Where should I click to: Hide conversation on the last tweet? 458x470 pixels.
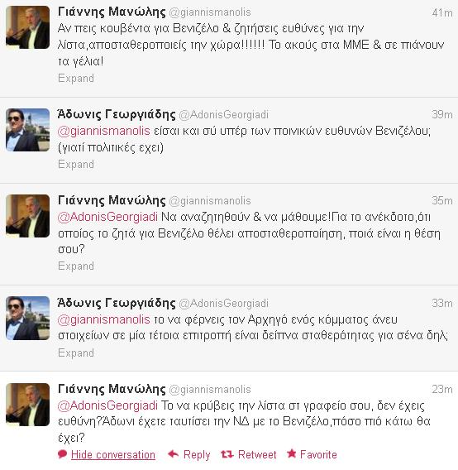click(113, 455)
